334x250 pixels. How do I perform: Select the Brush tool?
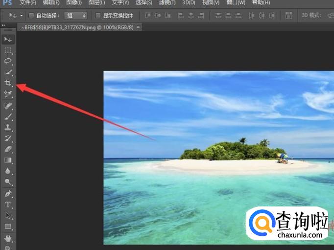coord(8,116)
